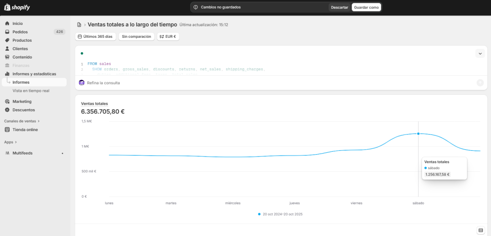Click the table view icon below chart
The image size is (491, 236).
tap(480, 230)
